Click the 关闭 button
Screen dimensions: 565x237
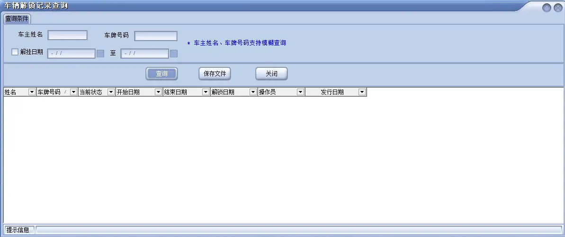tap(272, 73)
